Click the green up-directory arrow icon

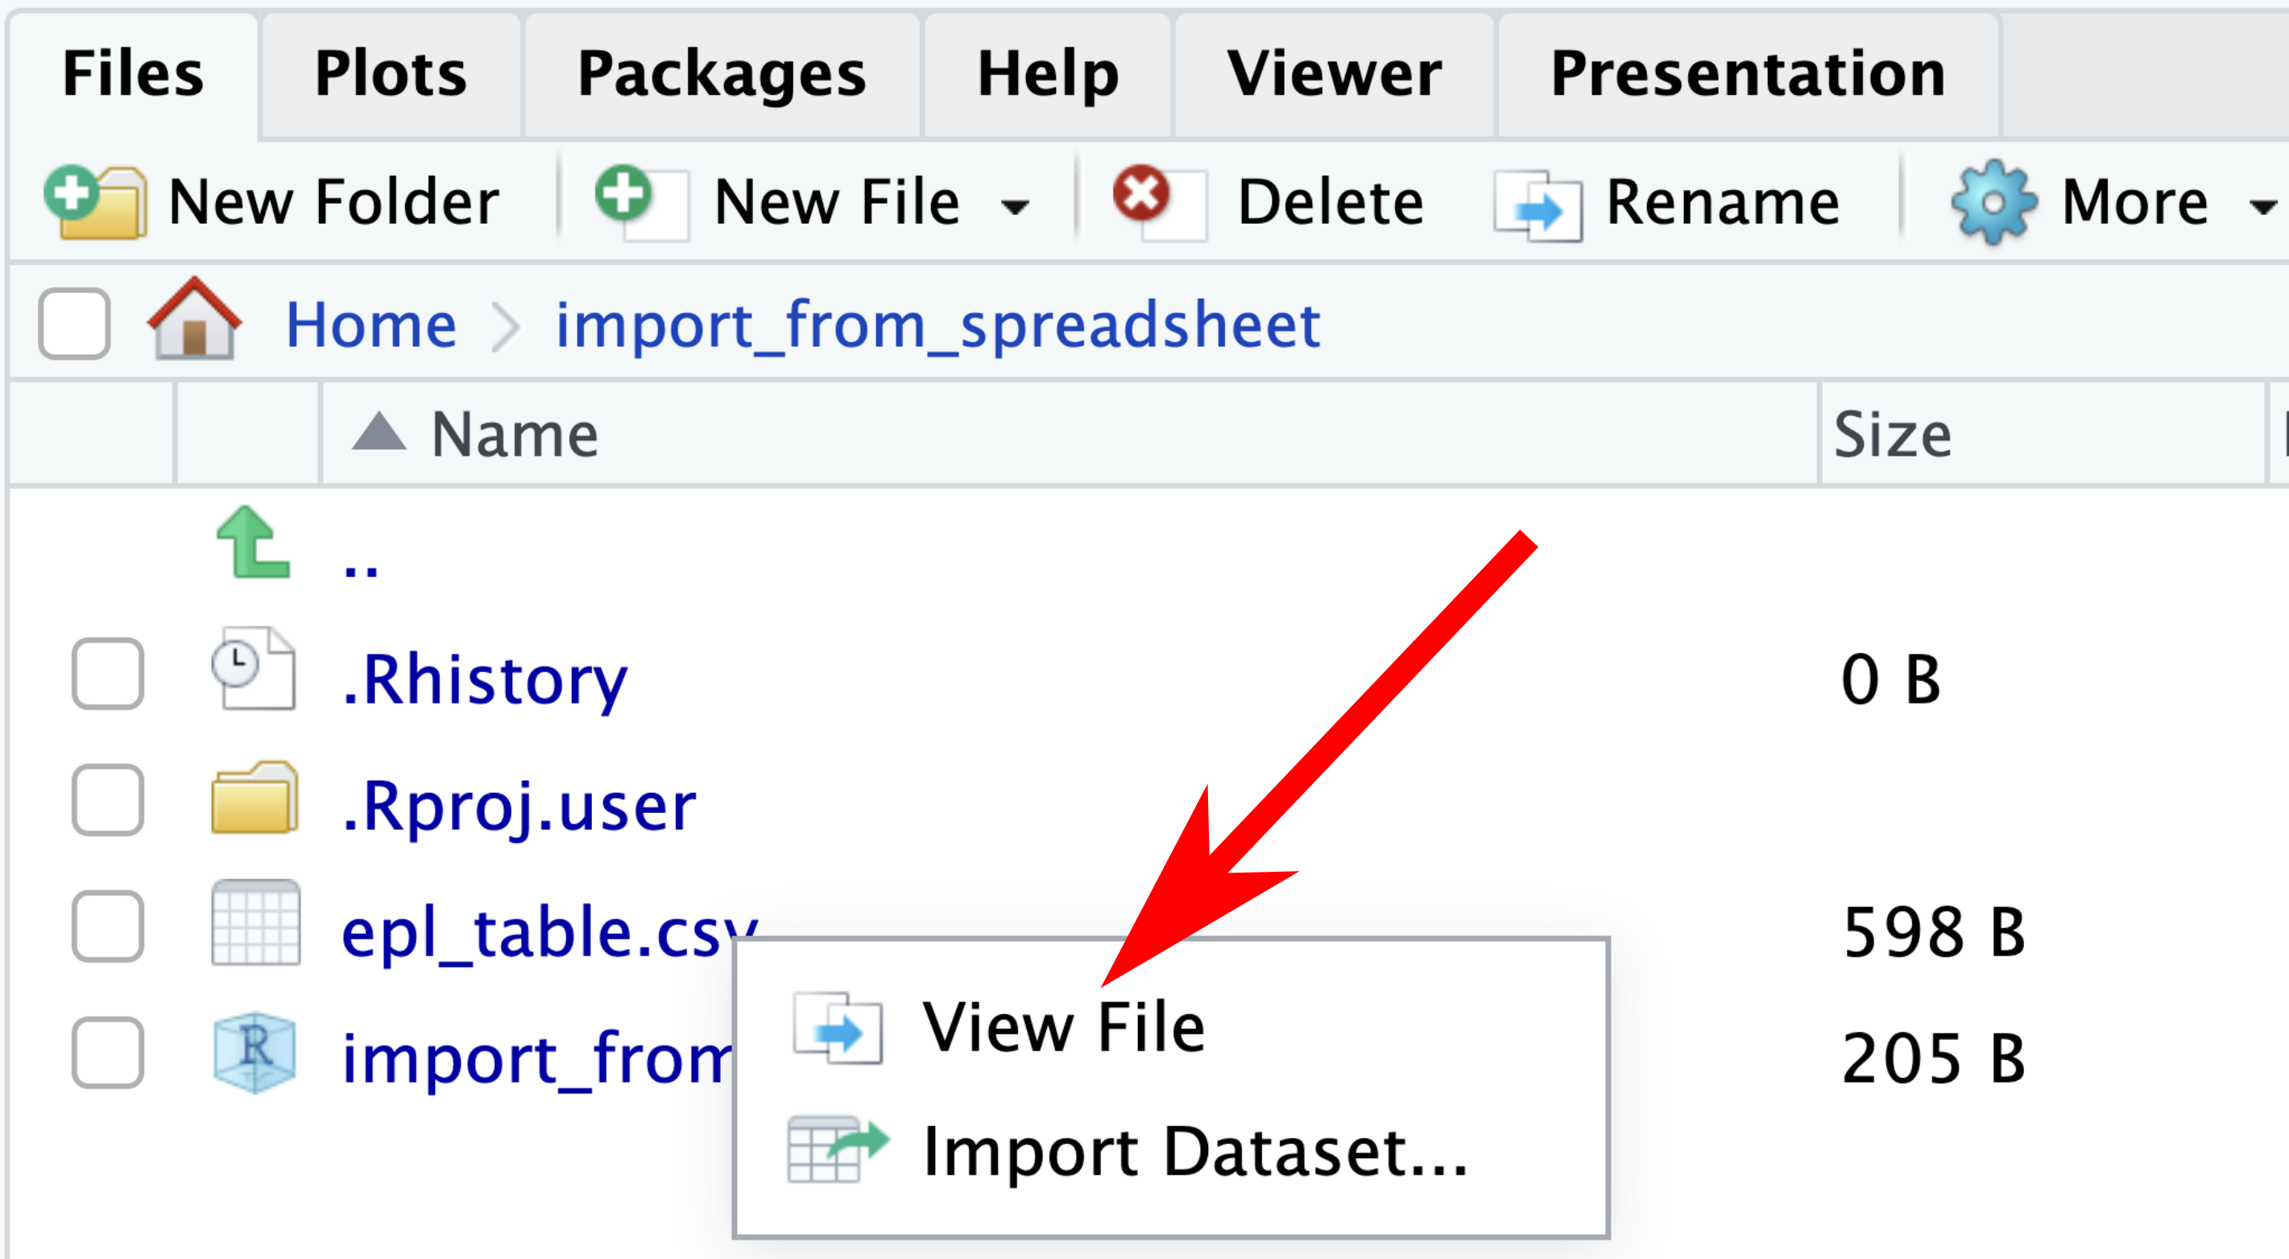[253, 543]
